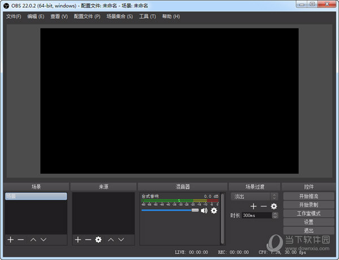This screenshot has height=260, width=339.
Task: Move scene up with arrow
Action: [x=33, y=240]
